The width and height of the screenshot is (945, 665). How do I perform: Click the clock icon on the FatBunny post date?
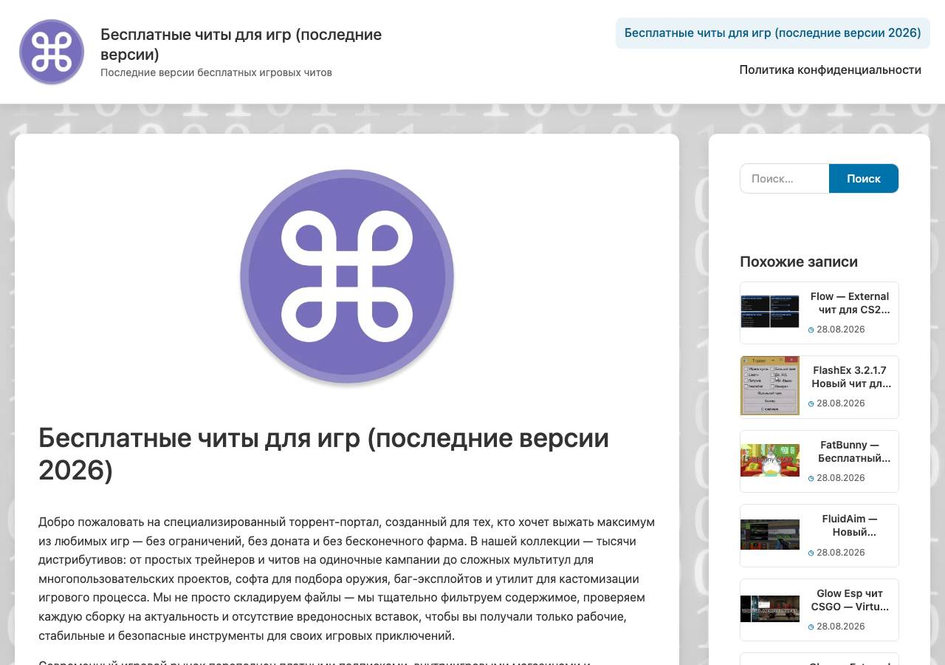pos(811,479)
